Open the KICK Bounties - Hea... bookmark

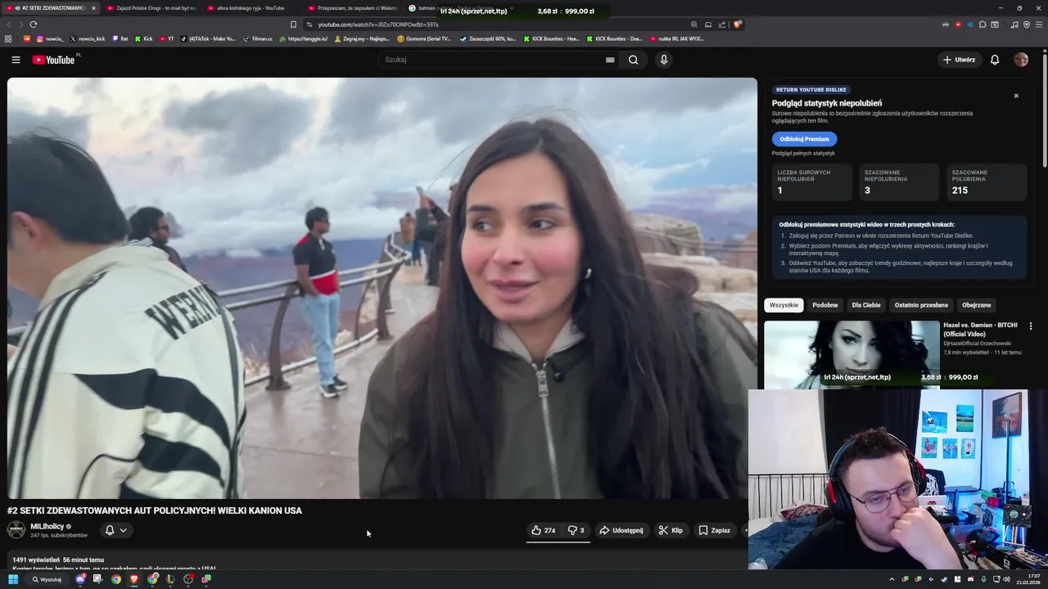click(550, 38)
